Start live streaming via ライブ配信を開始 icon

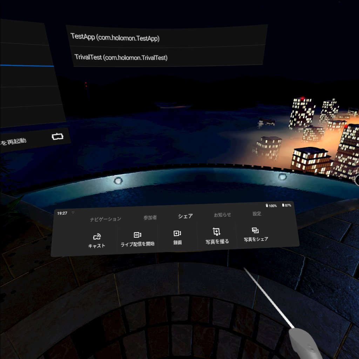tap(137, 235)
